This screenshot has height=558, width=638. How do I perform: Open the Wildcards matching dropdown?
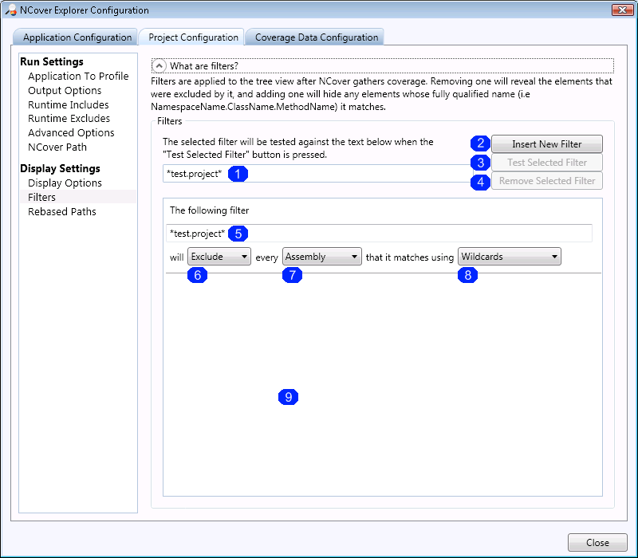[x=510, y=257]
